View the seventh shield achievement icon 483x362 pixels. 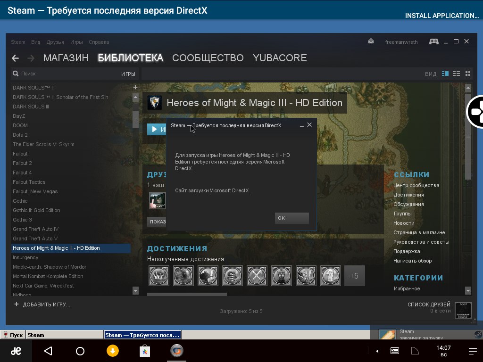tap(306, 275)
